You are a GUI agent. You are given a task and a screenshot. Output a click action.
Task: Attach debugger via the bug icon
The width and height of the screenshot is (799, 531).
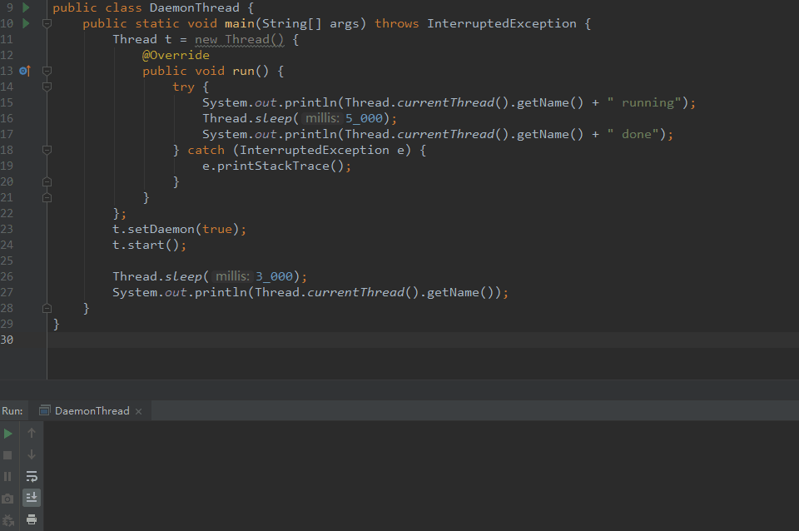[x=7, y=520]
